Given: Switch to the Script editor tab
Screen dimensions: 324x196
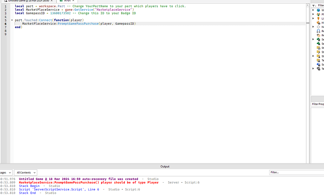Looking at the screenshot, I should click(x=67, y=1).
